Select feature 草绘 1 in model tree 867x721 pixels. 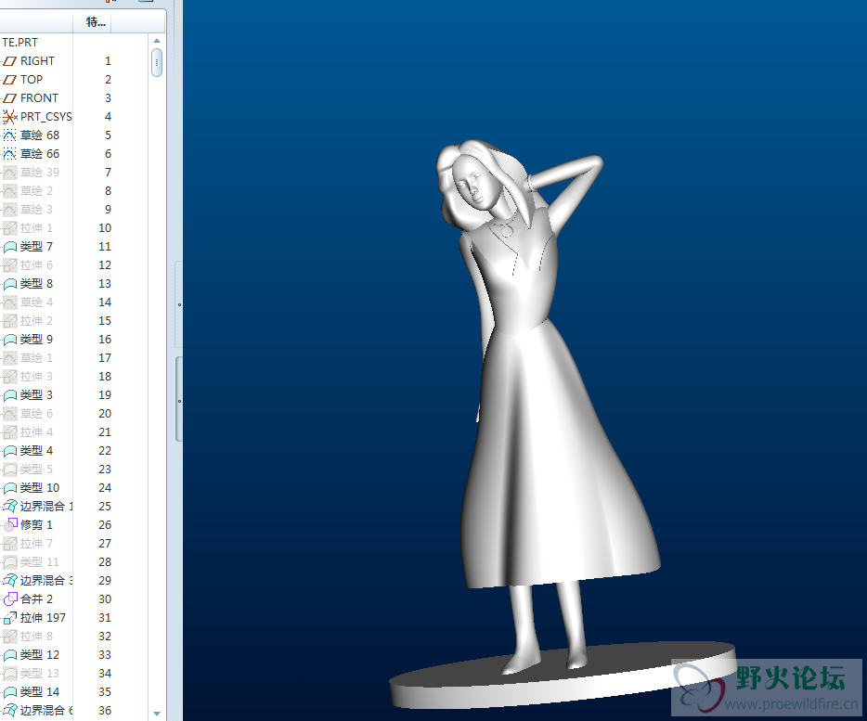coord(36,358)
